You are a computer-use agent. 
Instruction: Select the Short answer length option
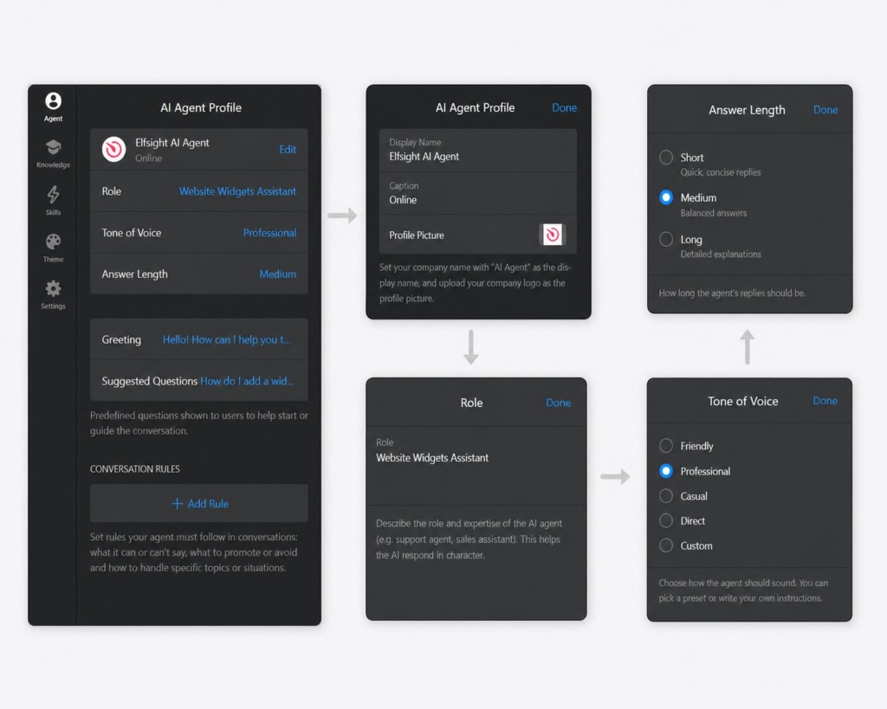(x=666, y=158)
